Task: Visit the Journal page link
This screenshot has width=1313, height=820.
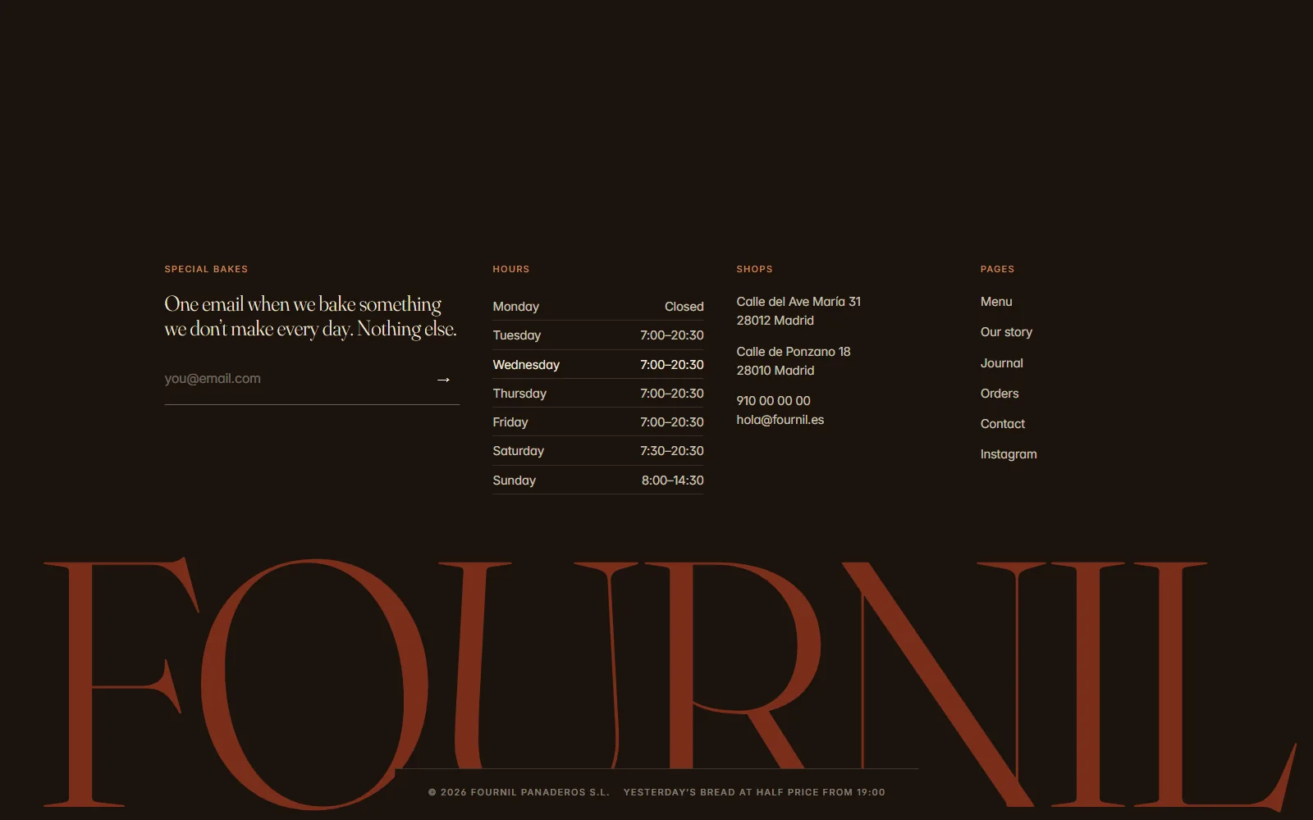Action: pyautogui.click(x=1001, y=363)
